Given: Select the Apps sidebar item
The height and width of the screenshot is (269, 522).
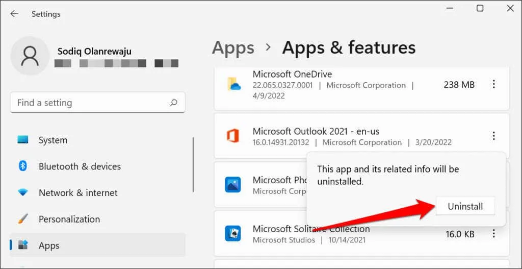Looking at the screenshot, I should 49,246.
